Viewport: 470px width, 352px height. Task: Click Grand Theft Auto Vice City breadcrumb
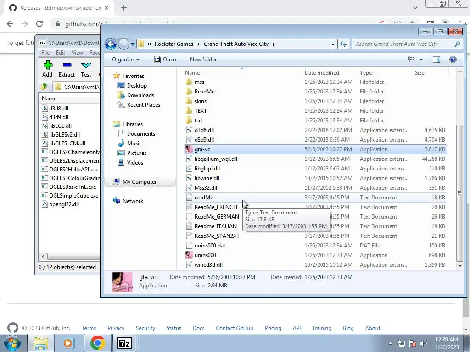236,44
